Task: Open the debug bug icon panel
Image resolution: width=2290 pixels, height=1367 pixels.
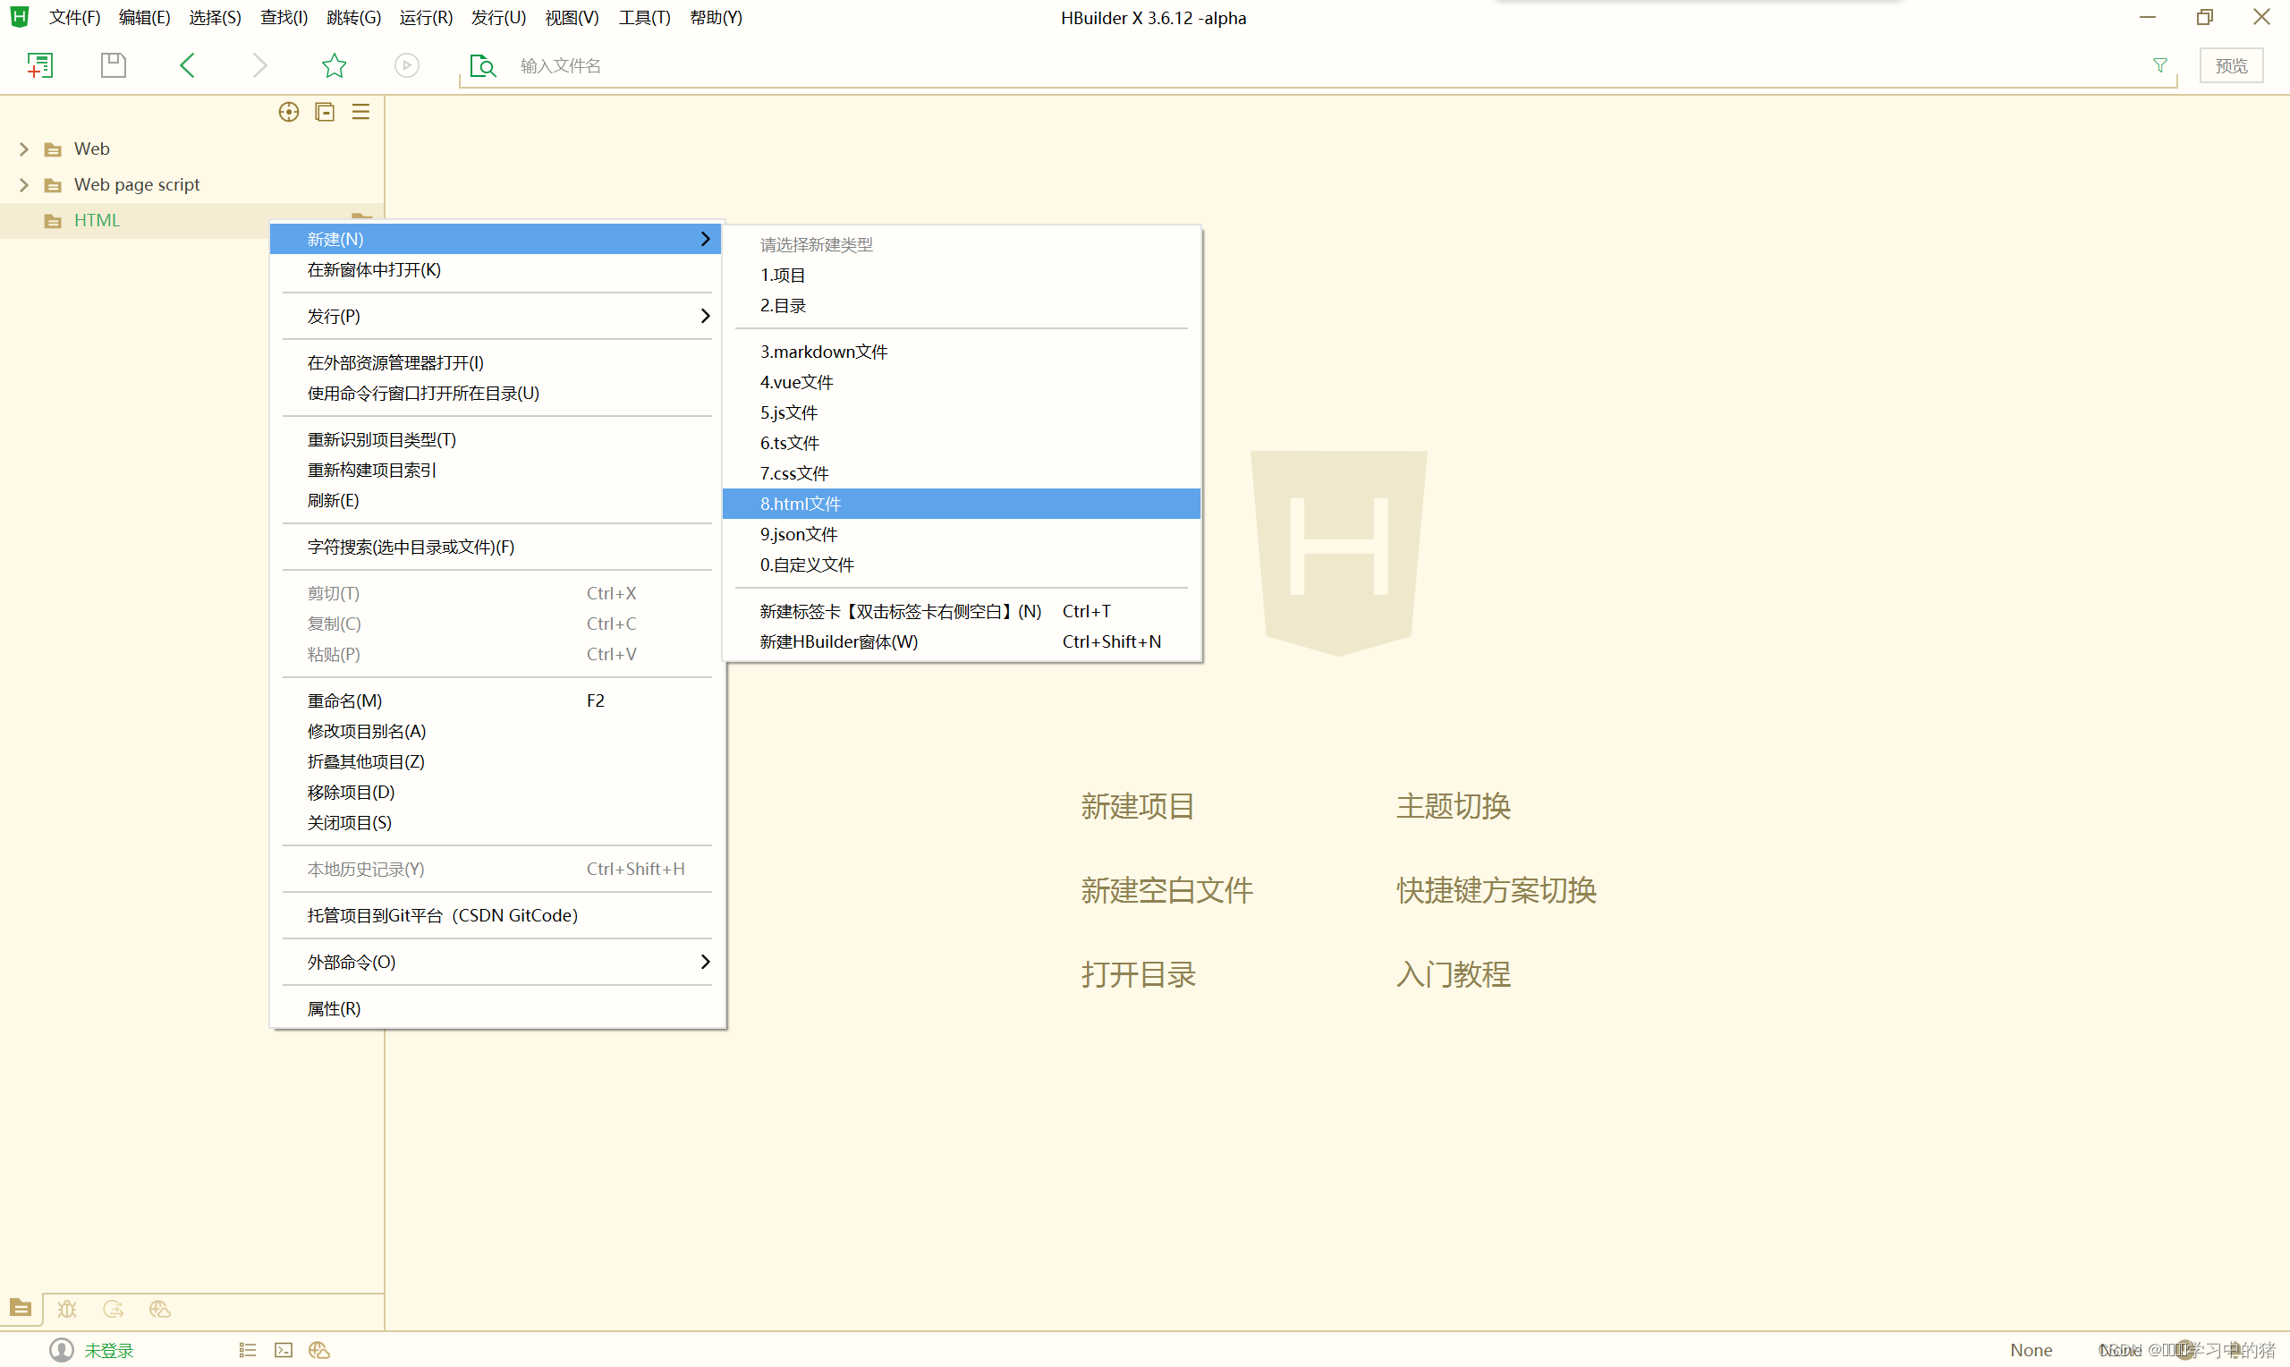Action: click(x=67, y=1309)
